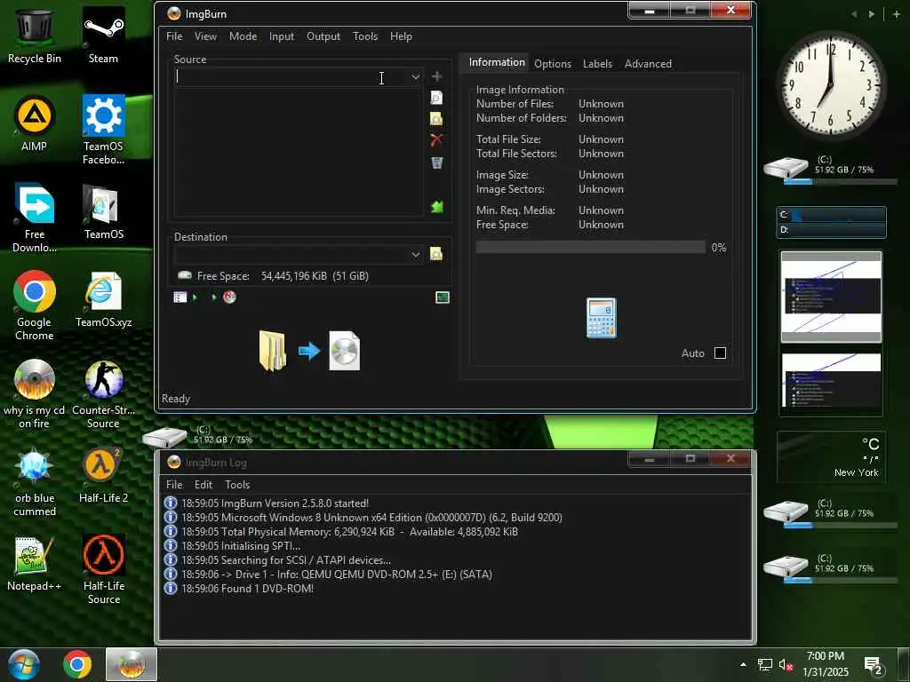Open the Output menu
910x682 pixels.
tap(323, 36)
